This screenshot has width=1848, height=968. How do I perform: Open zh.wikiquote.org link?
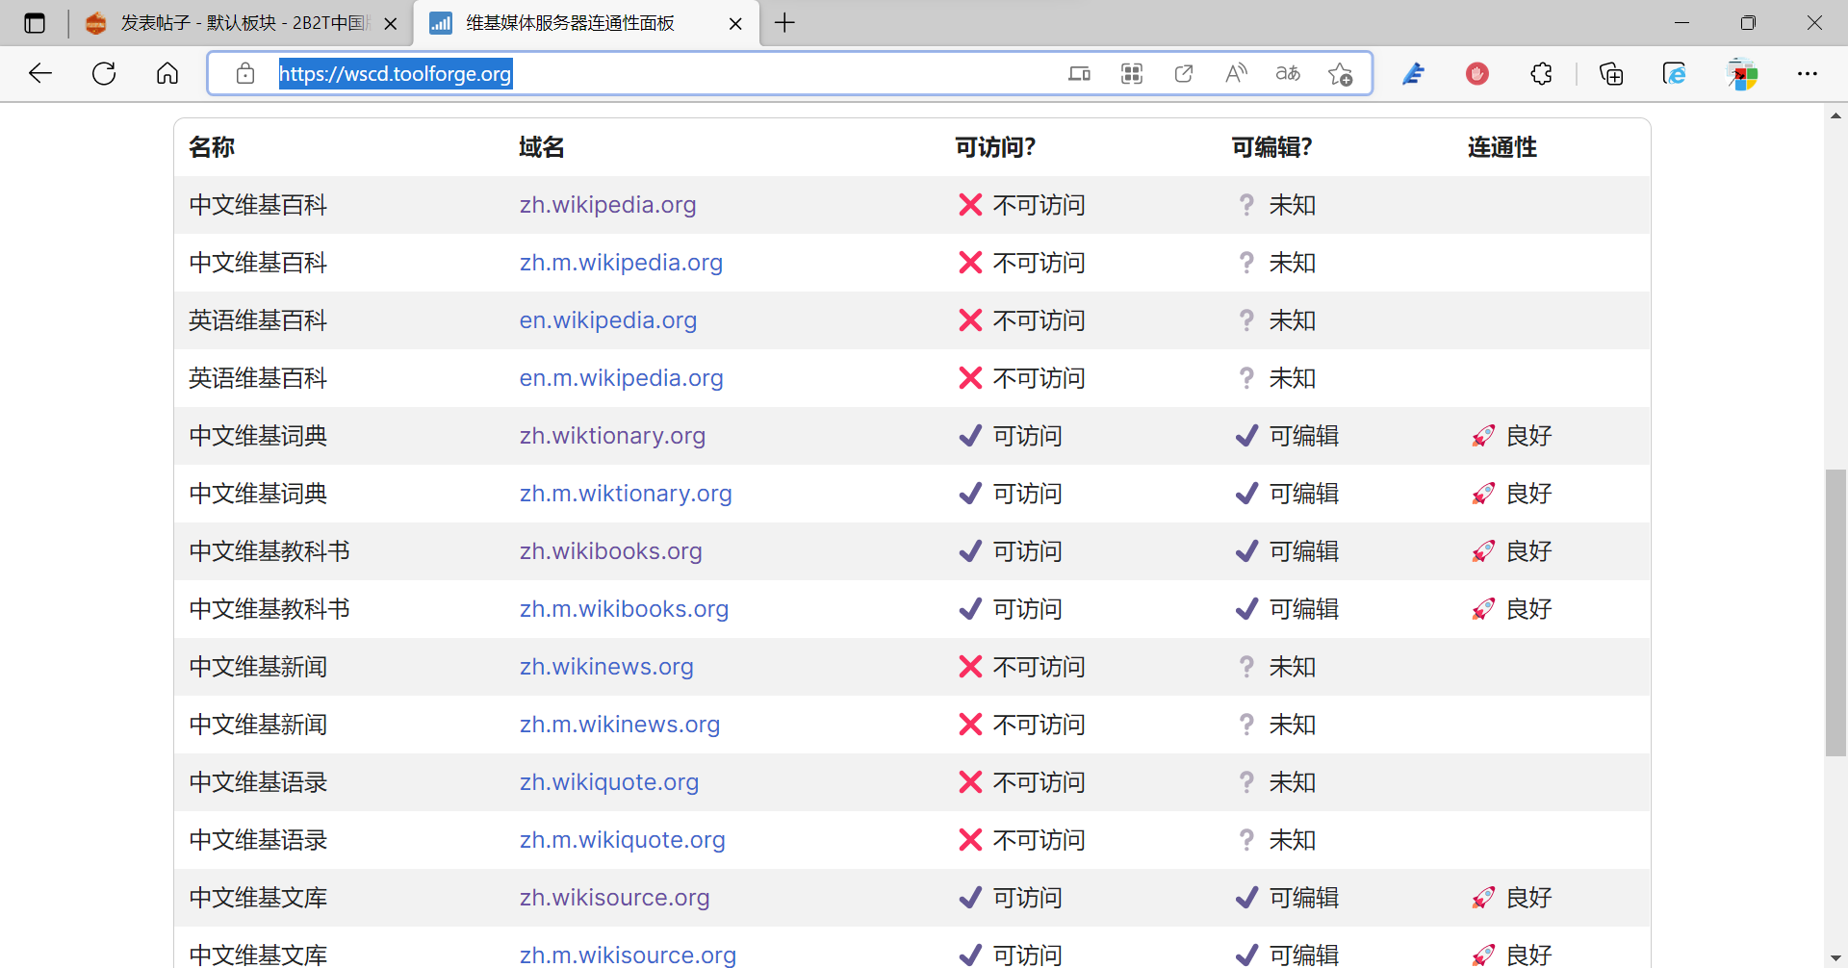click(x=609, y=782)
